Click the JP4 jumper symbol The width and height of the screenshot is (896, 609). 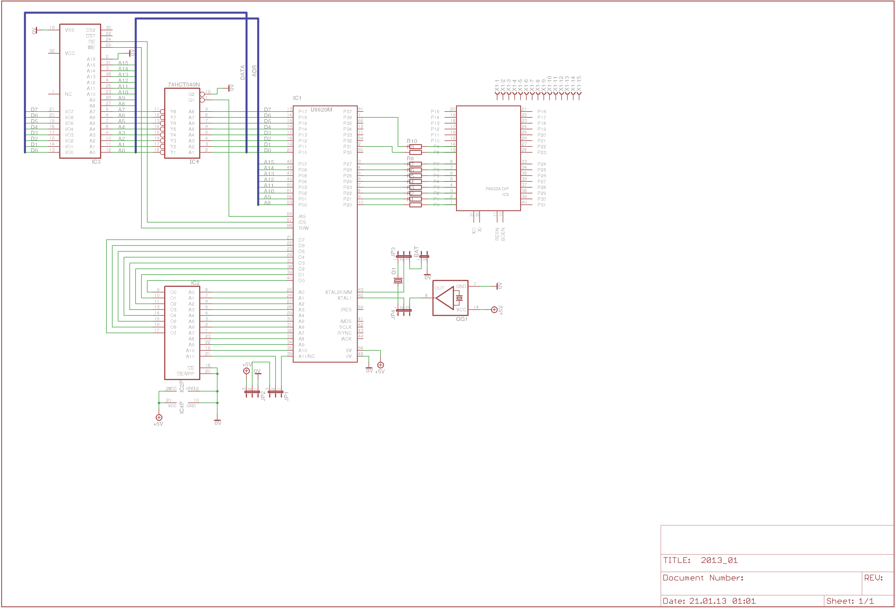click(403, 310)
